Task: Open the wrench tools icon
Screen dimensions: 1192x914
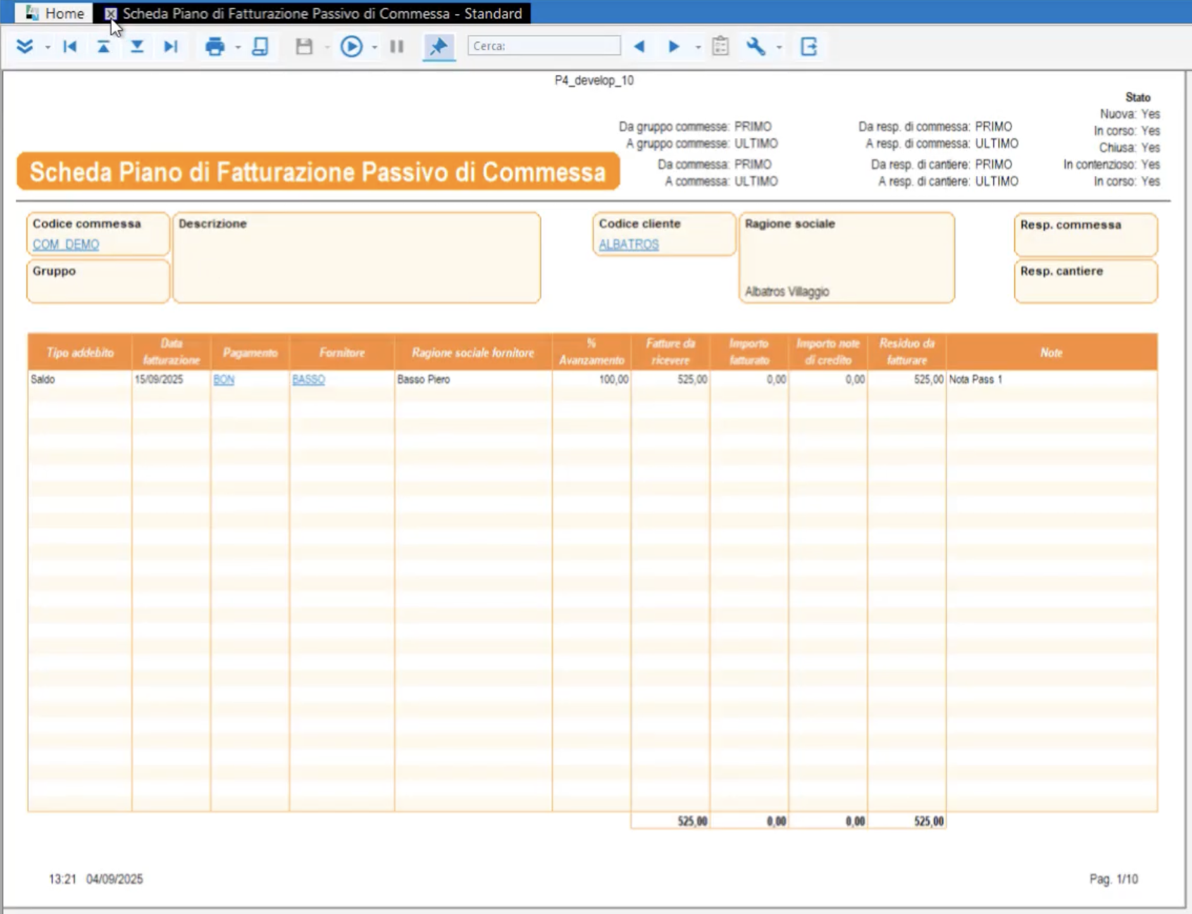Action: click(756, 46)
